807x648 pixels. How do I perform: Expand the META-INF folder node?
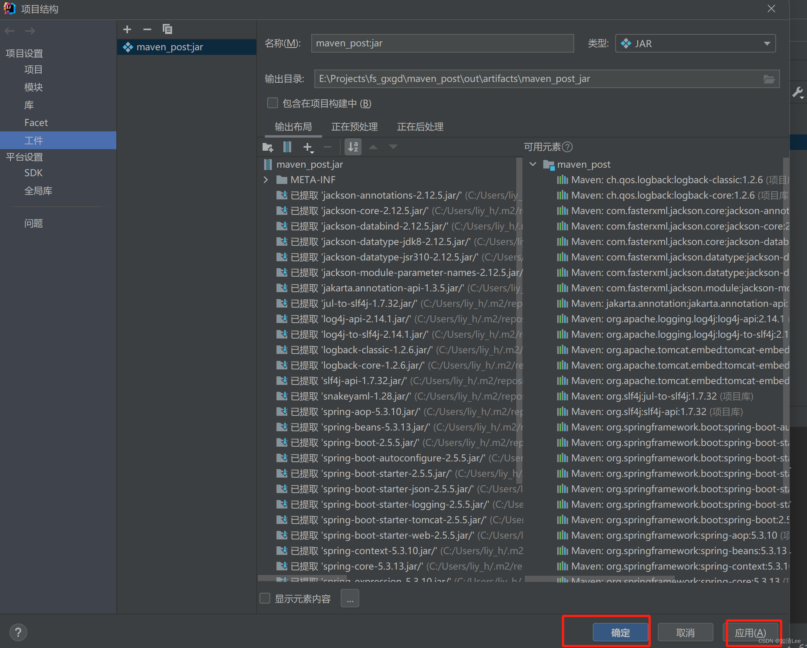click(x=266, y=180)
